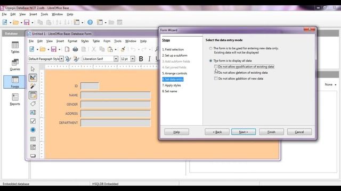Click Finish button in Form Wizard
Image resolution: width=341 pixels, height=191 pixels.
click(271, 132)
